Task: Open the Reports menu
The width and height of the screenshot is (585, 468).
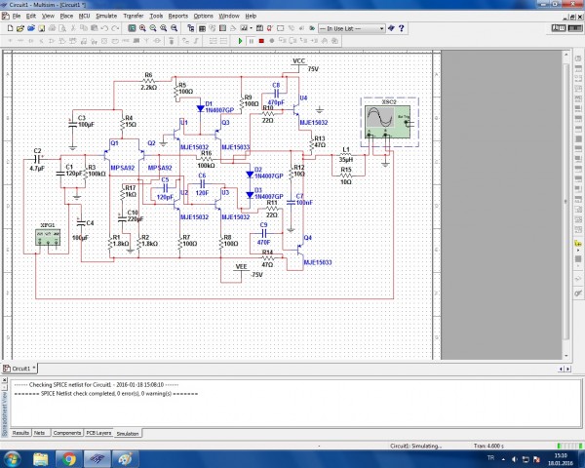Action: (177, 17)
